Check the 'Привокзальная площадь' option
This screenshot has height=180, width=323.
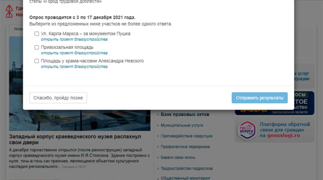(37, 47)
